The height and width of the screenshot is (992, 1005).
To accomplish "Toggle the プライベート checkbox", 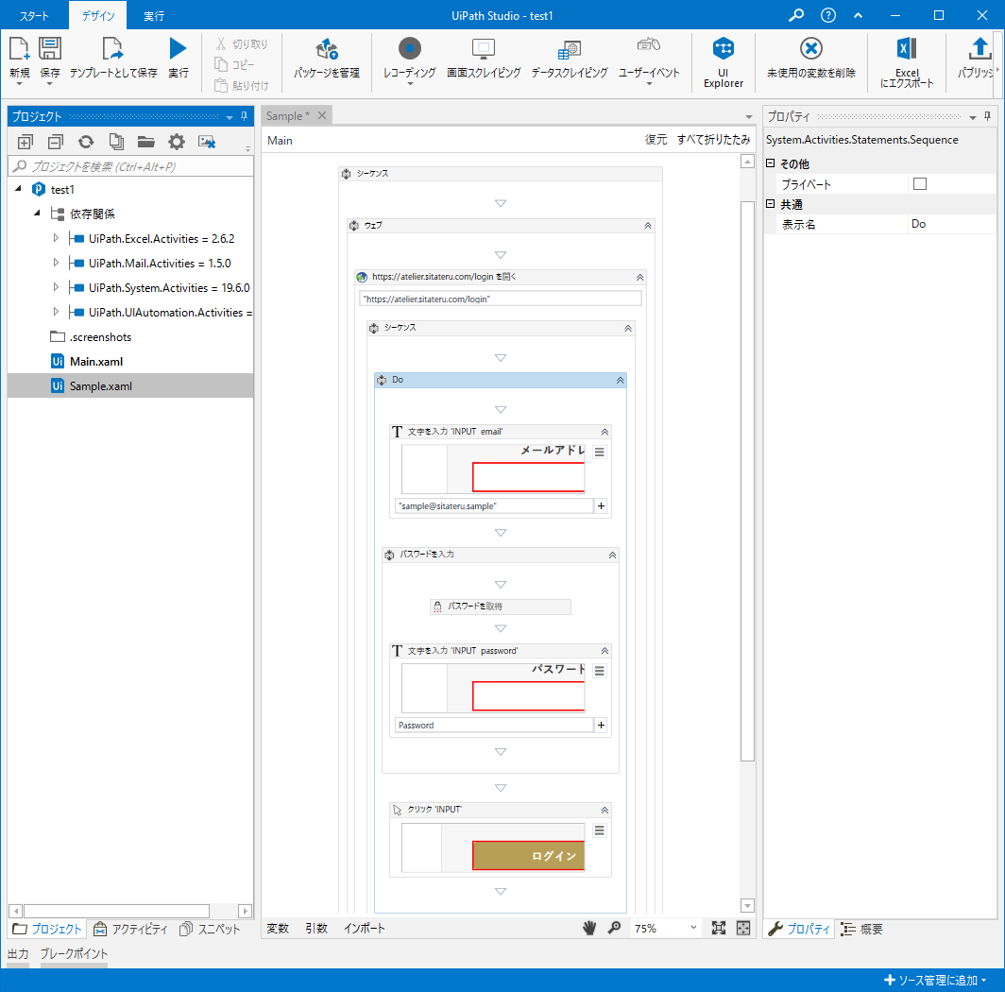I will click(920, 184).
